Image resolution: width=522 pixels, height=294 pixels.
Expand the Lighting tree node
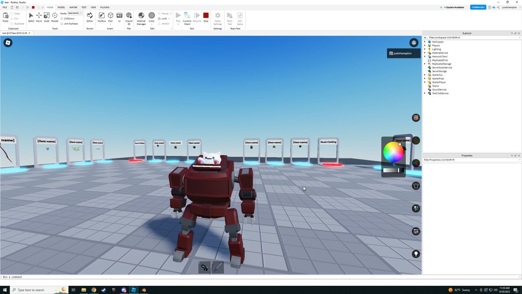(425, 49)
